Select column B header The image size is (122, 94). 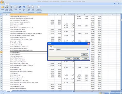(29, 15)
